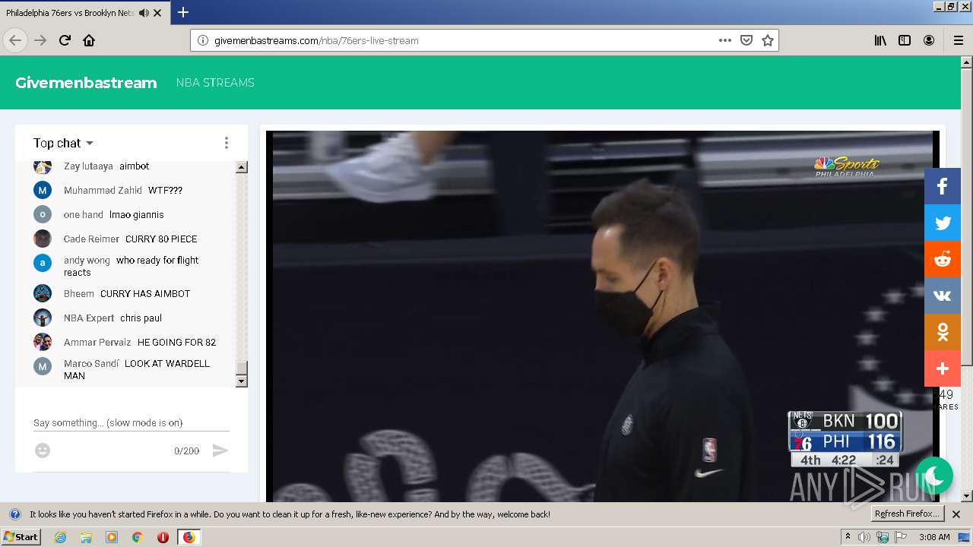Image resolution: width=973 pixels, height=547 pixels.
Task: Open Firefox account icon
Action: (929, 40)
